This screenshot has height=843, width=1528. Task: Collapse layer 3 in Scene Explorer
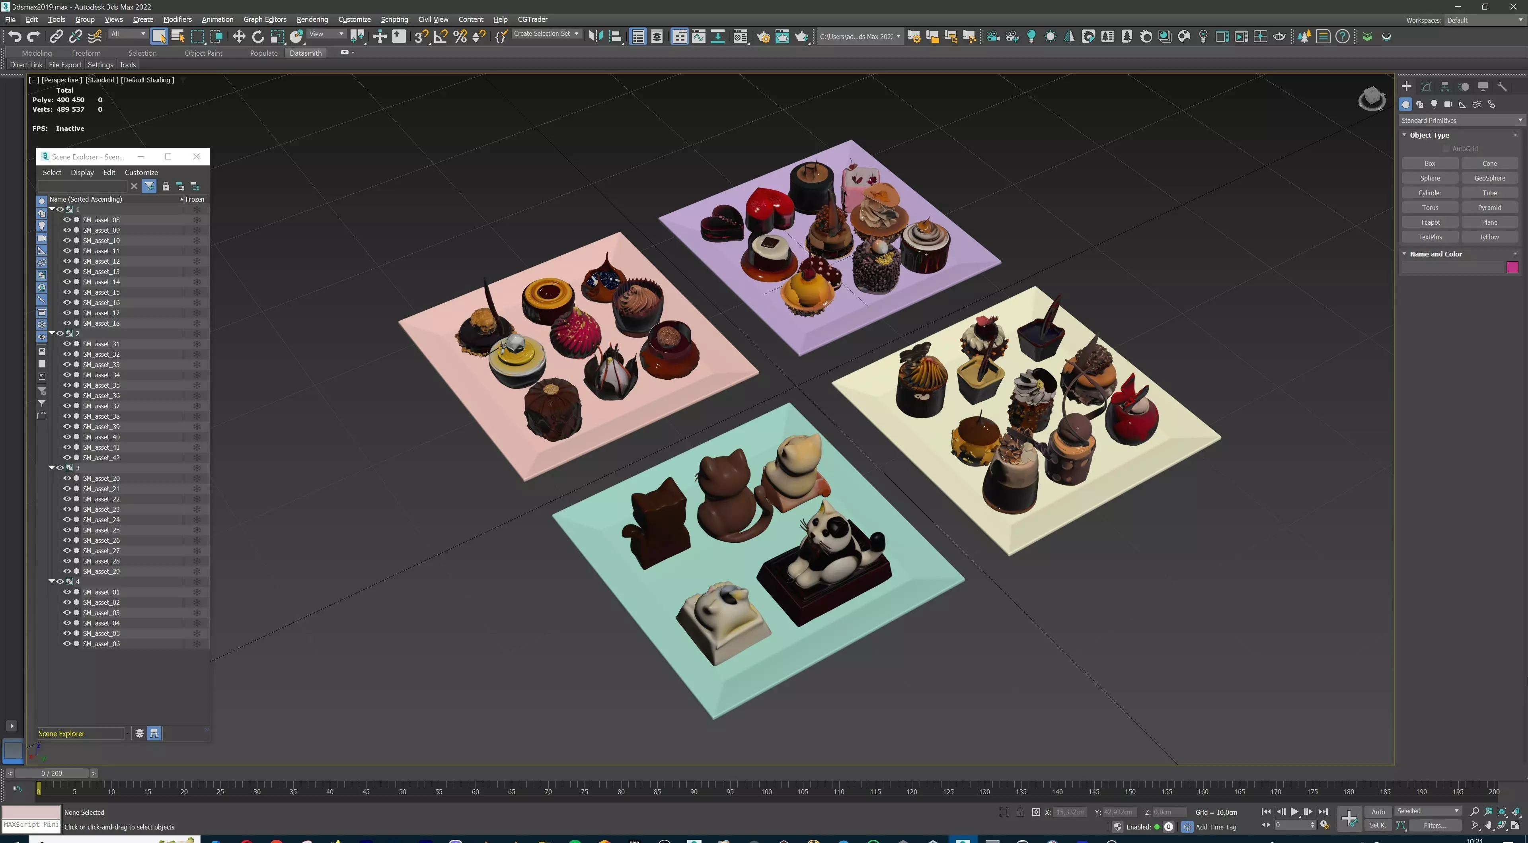point(52,468)
